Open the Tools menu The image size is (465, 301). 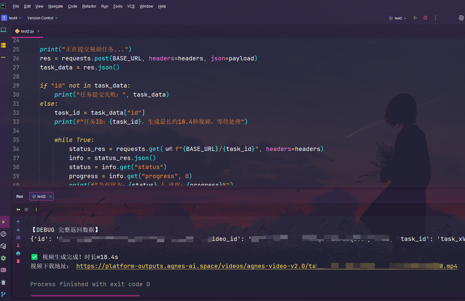click(118, 6)
